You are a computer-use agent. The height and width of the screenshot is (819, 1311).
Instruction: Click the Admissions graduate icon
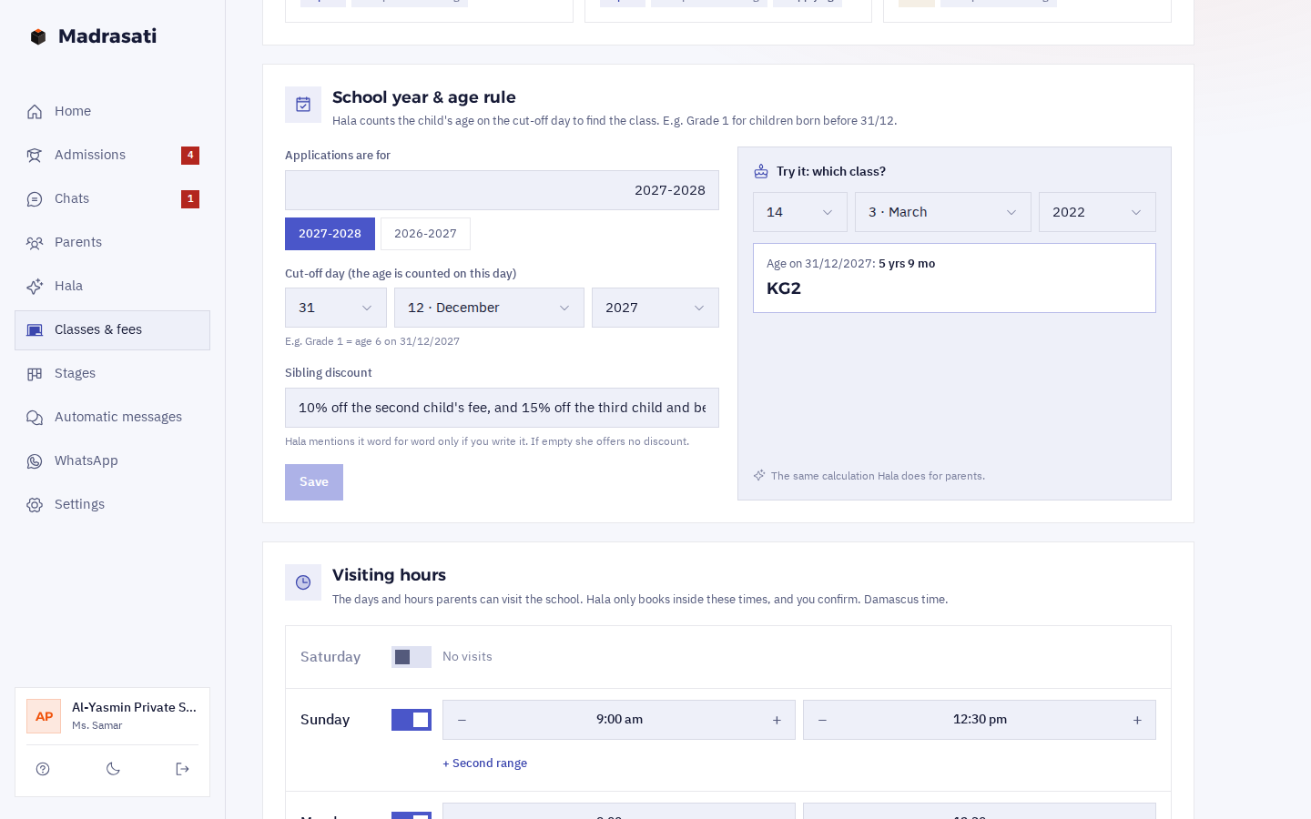(35, 156)
